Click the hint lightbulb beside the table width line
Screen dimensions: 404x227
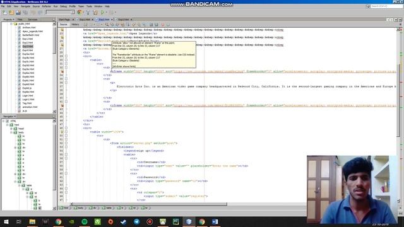(x=62, y=132)
